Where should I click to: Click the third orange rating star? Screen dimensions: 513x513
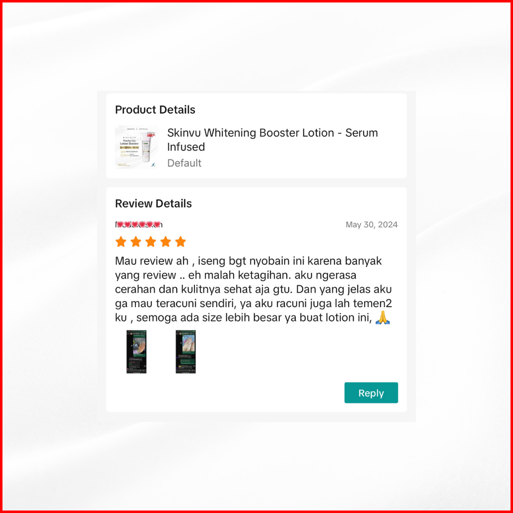tap(151, 242)
